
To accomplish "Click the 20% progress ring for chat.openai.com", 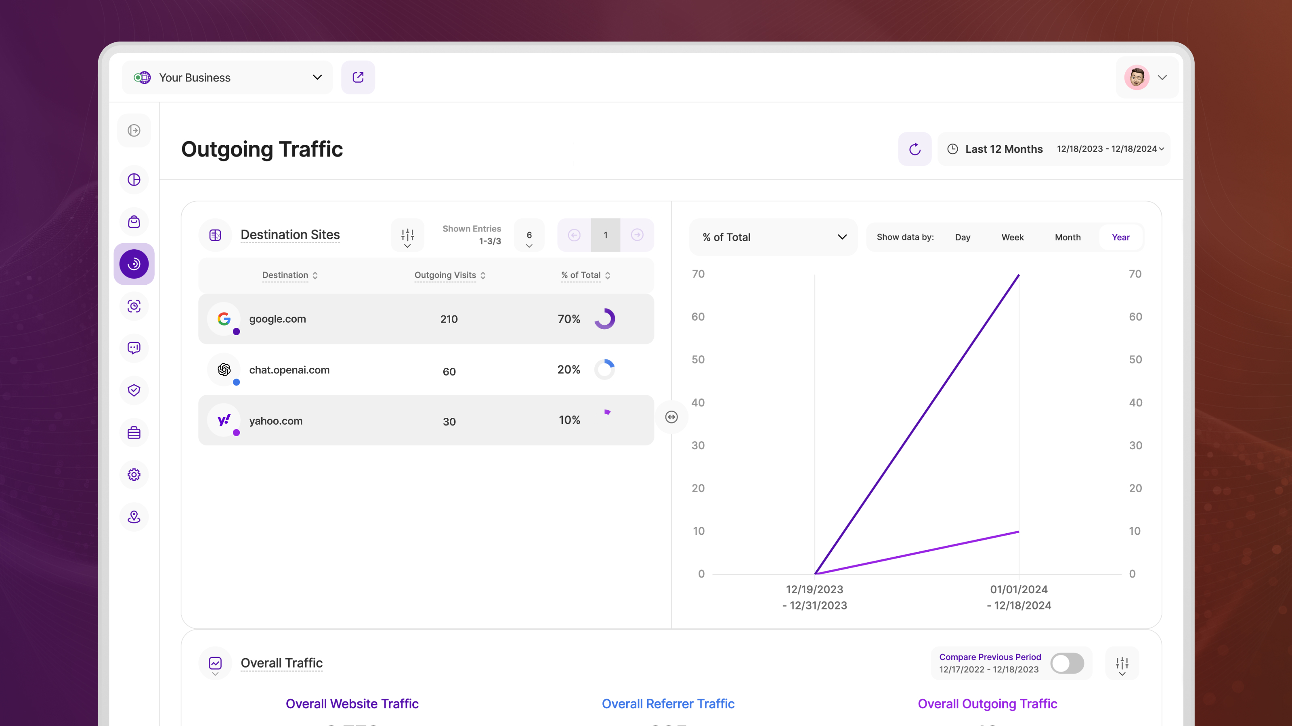I will 604,369.
